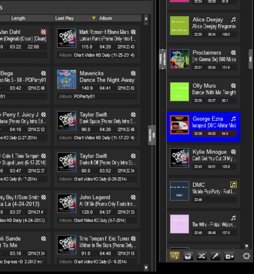
Task: Click the Album column header
Action: [120, 18]
